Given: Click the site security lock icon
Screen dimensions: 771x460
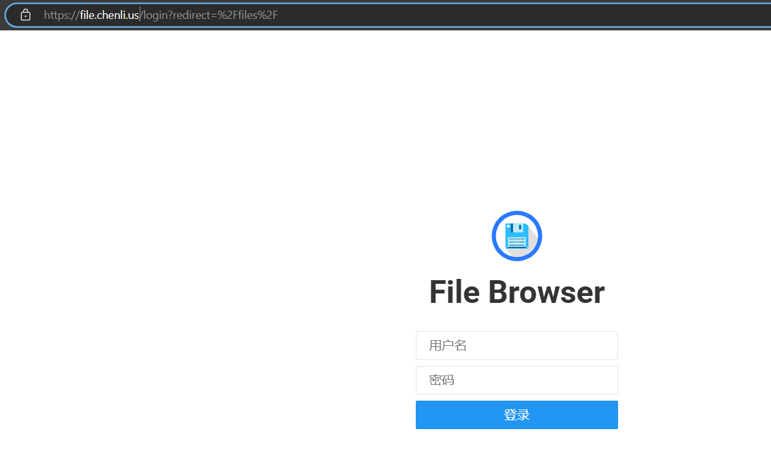Looking at the screenshot, I should (x=25, y=15).
